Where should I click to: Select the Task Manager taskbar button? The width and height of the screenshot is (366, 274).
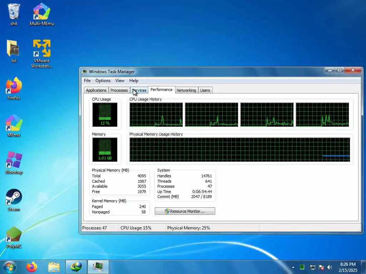98,267
